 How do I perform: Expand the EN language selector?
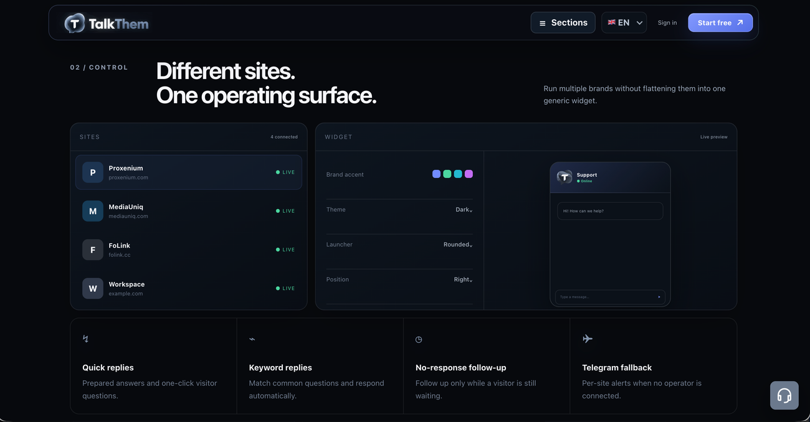tap(624, 22)
